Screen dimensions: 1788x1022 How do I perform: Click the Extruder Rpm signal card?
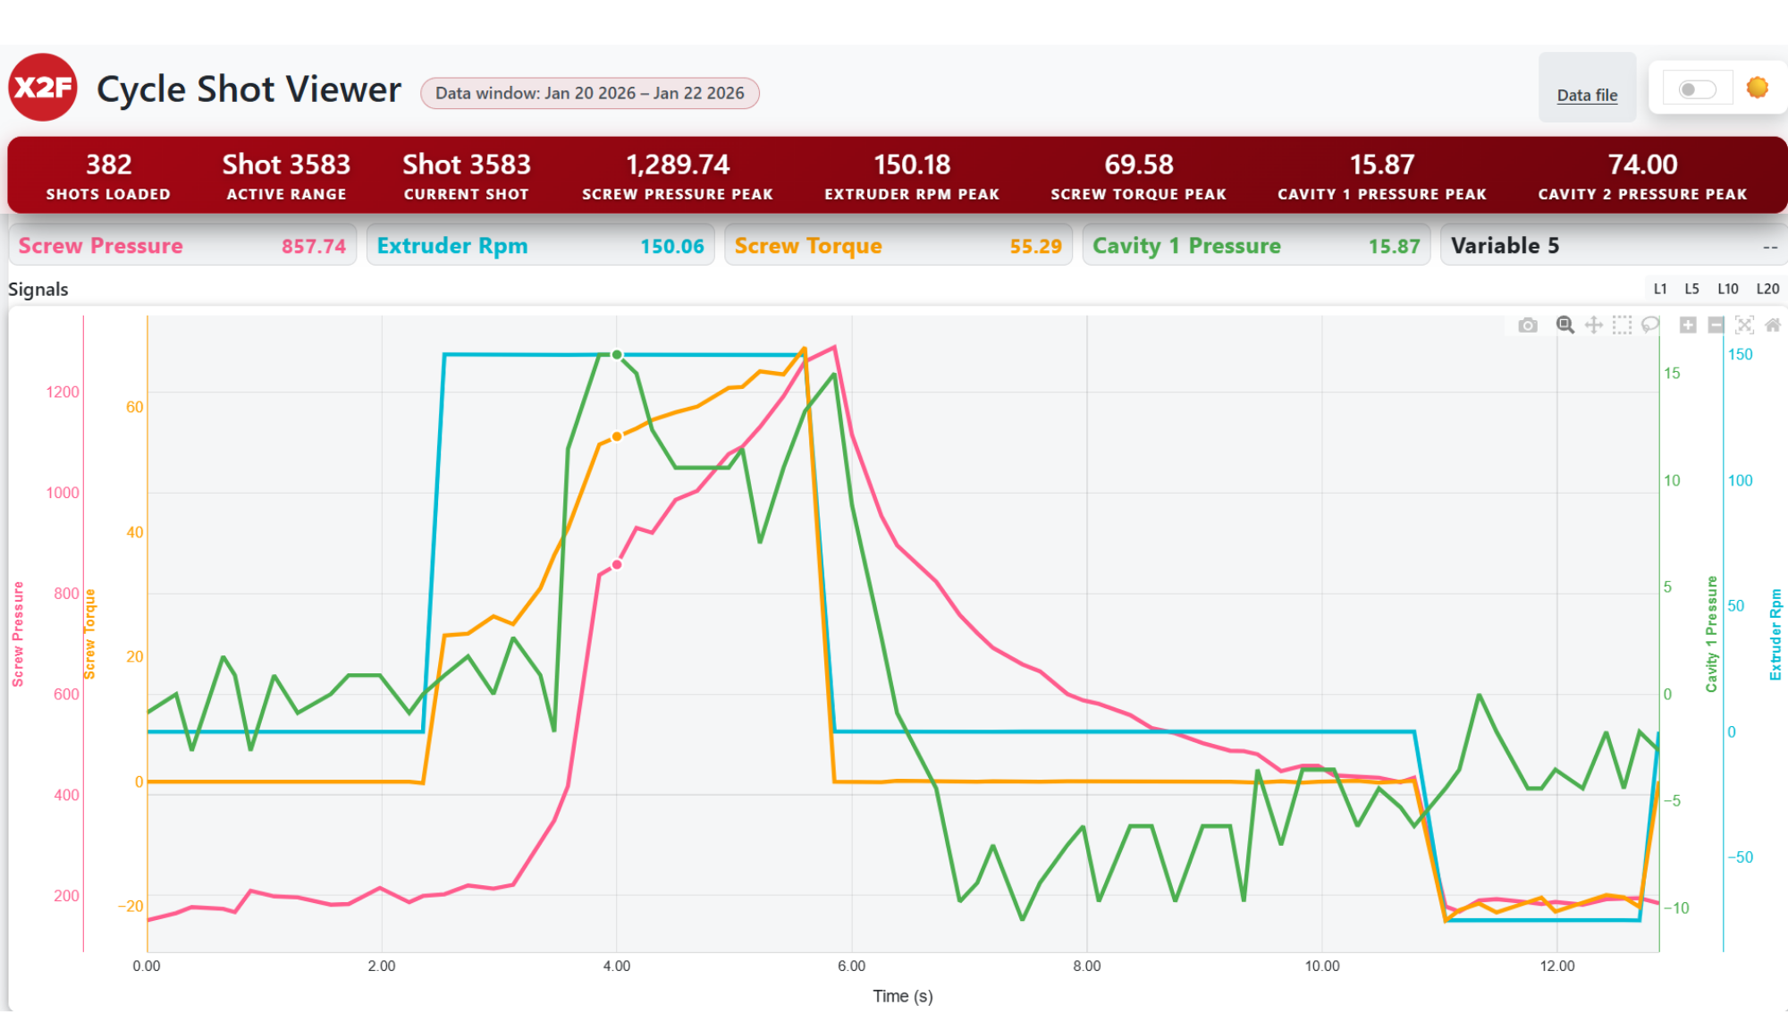click(540, 246)
